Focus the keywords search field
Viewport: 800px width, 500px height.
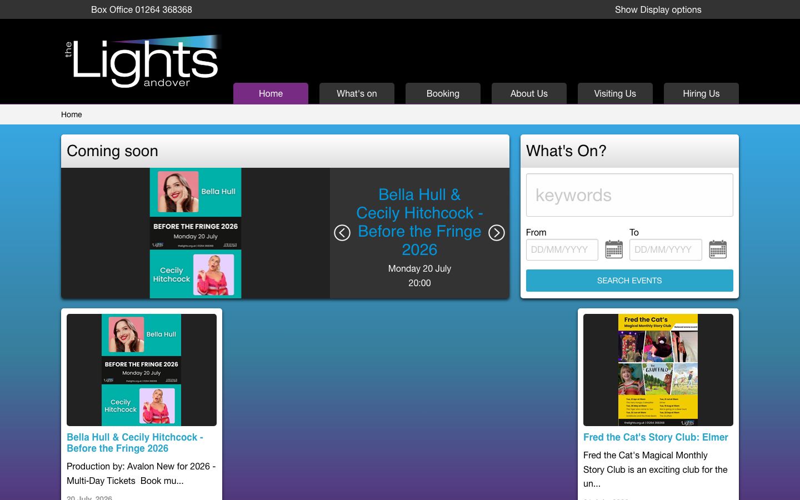point(629,195)
